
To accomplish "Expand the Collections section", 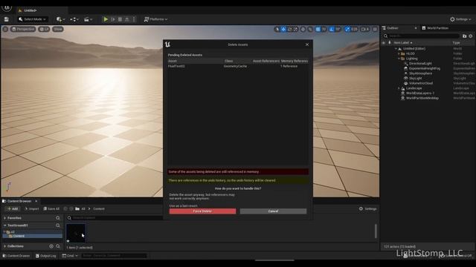I will tap(5, 246).
